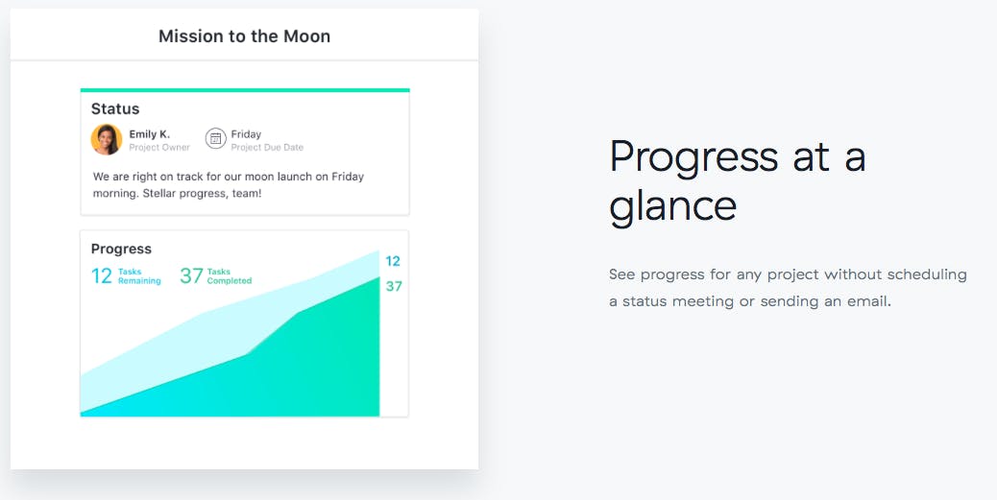The height and width of the screenshot is (500, 997).
Task: Click the 'Status' card heading
Action: tap(115, 108)
